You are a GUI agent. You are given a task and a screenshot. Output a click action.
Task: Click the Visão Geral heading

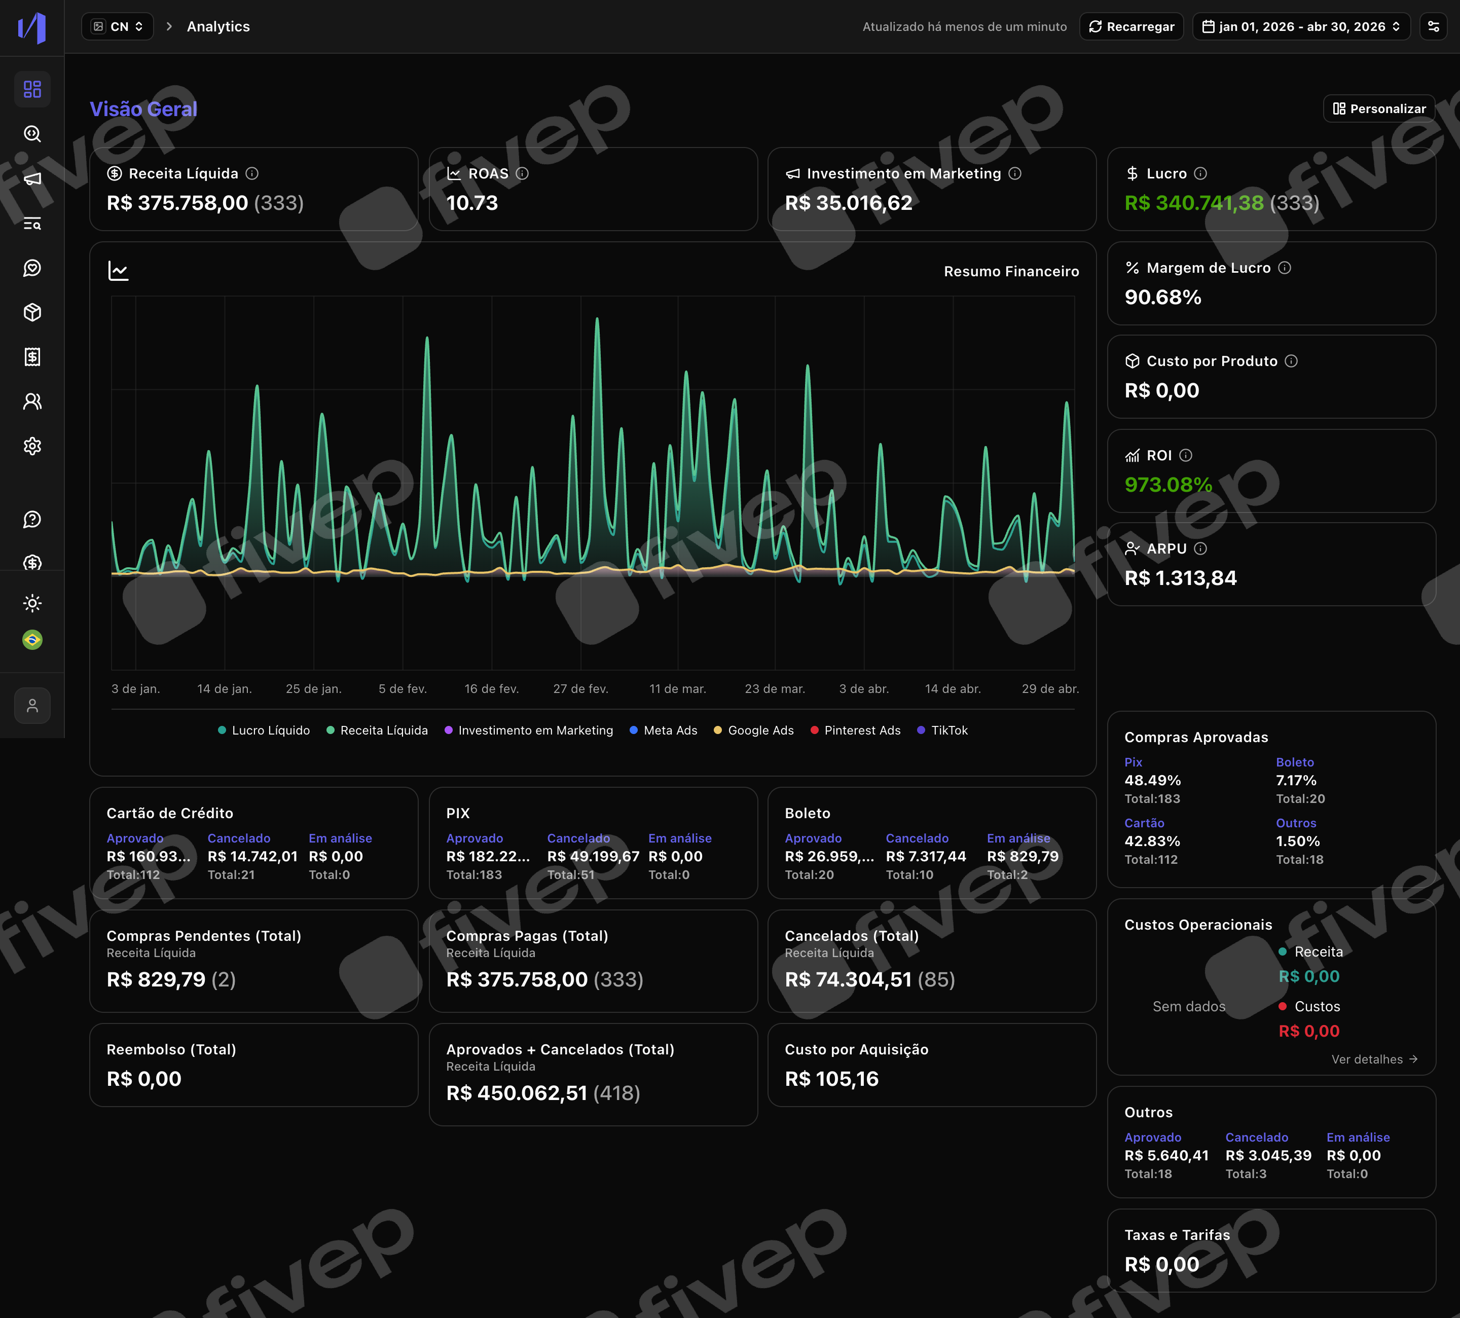(x=143, y=109)
